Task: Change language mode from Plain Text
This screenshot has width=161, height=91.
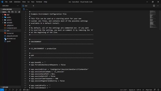Action: (149, 90)
